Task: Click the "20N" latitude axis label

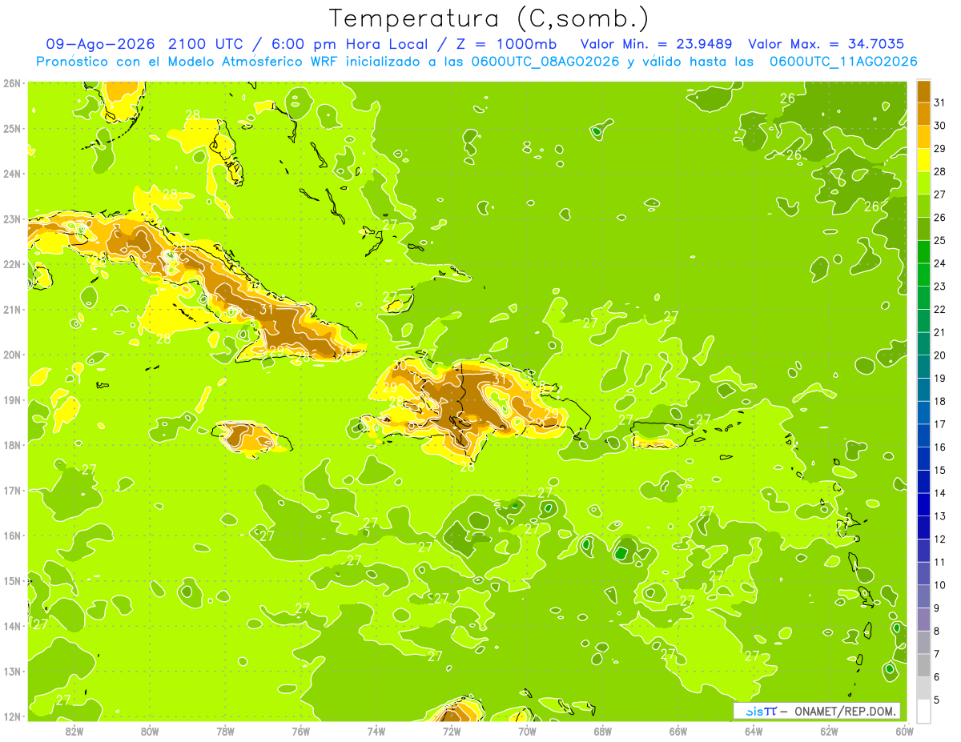Action: [x=11, y=355]
